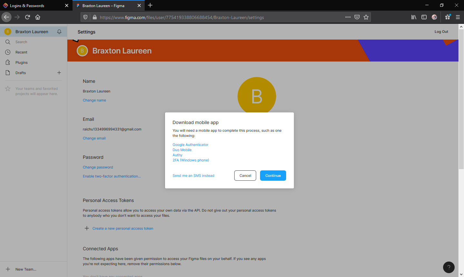Open Figma notifications bell
Image resolution: width=464 pixels, height=277 pixels.
tap(59, 32)
